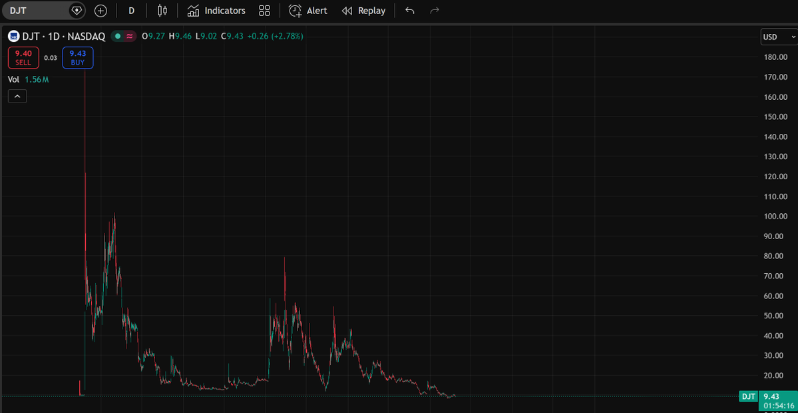
Task: Click the green market status dot
Action: [x=118, y=36]
